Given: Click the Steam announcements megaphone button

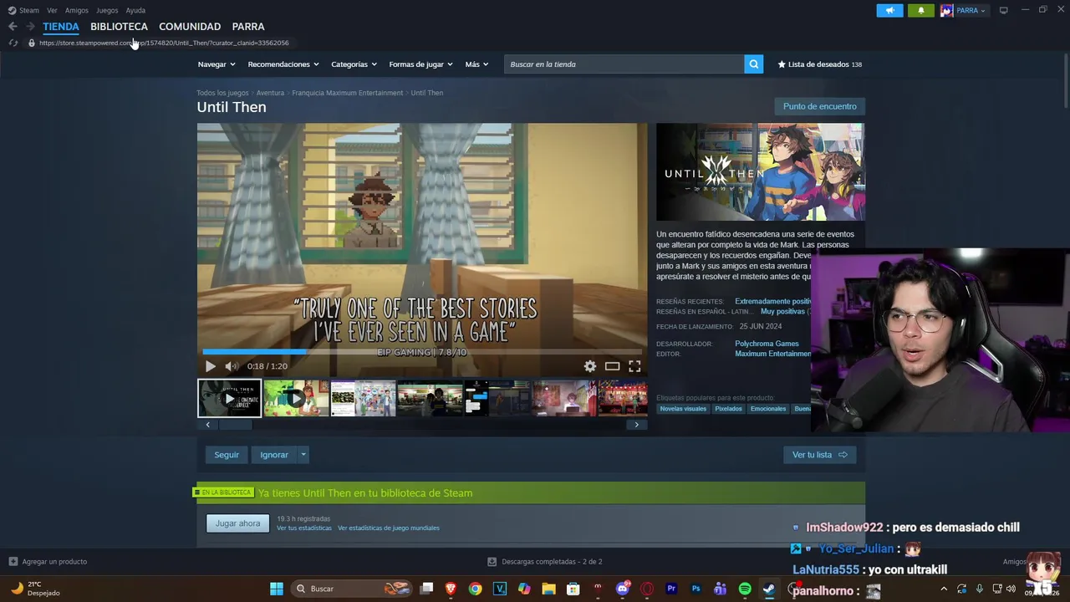Looking at the screenshot, I should [889, 10].
